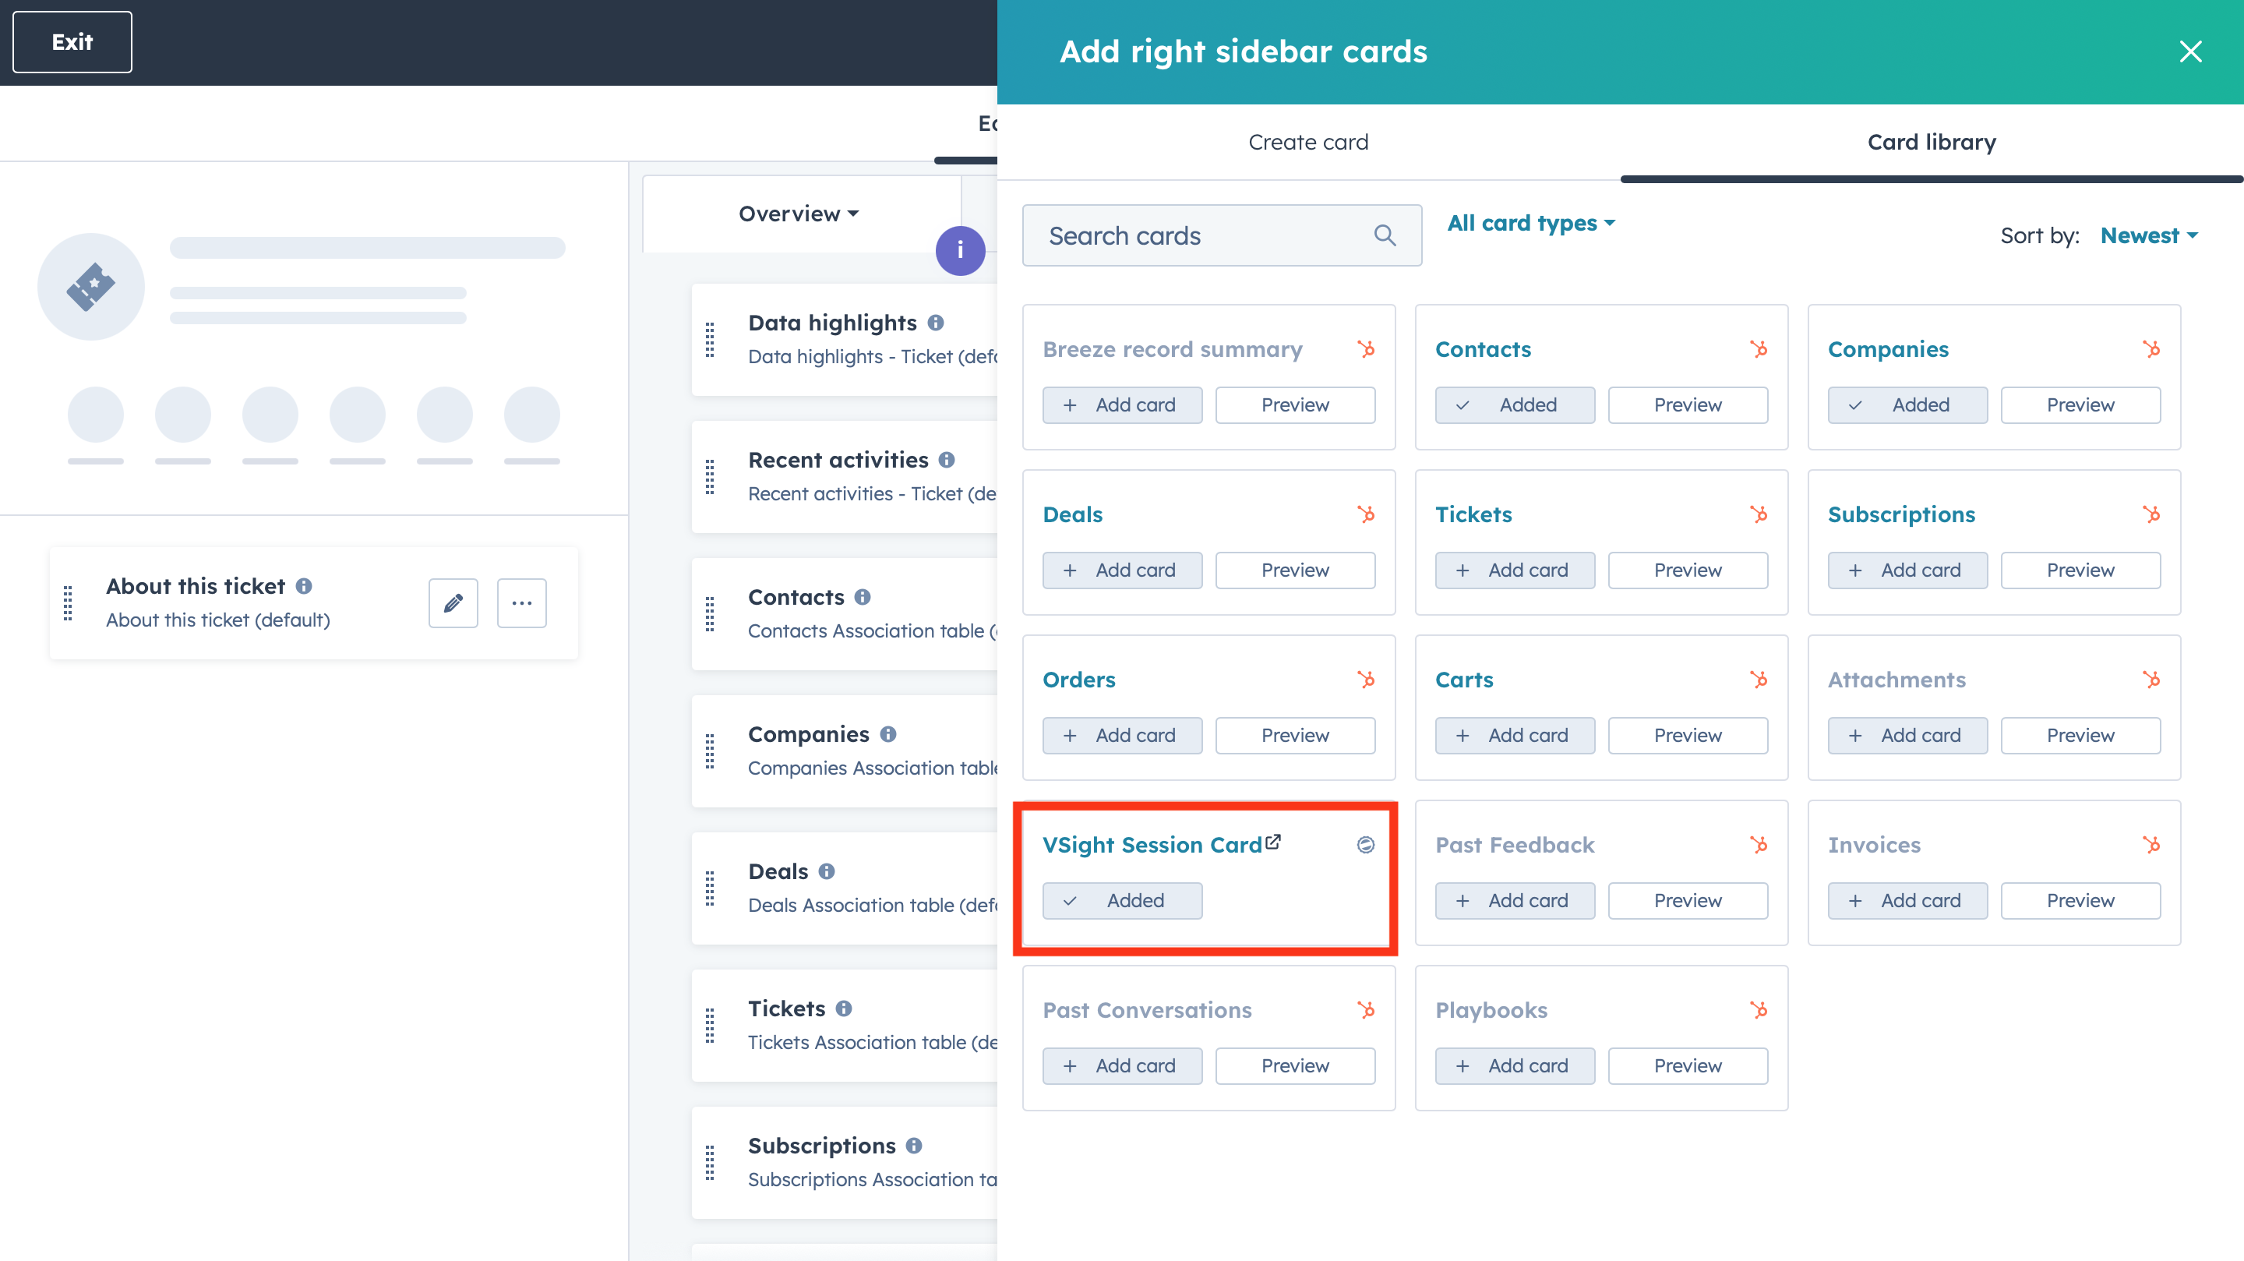Click the external link icon on VSight Session Card

click(1272, 842)
